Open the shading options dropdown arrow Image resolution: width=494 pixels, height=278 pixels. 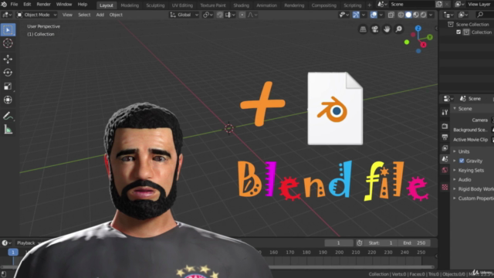coord(431,15)
